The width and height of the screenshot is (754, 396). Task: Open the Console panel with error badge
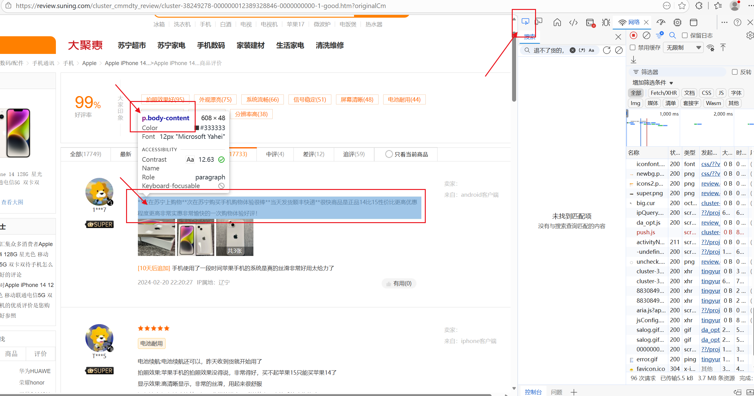590,23
